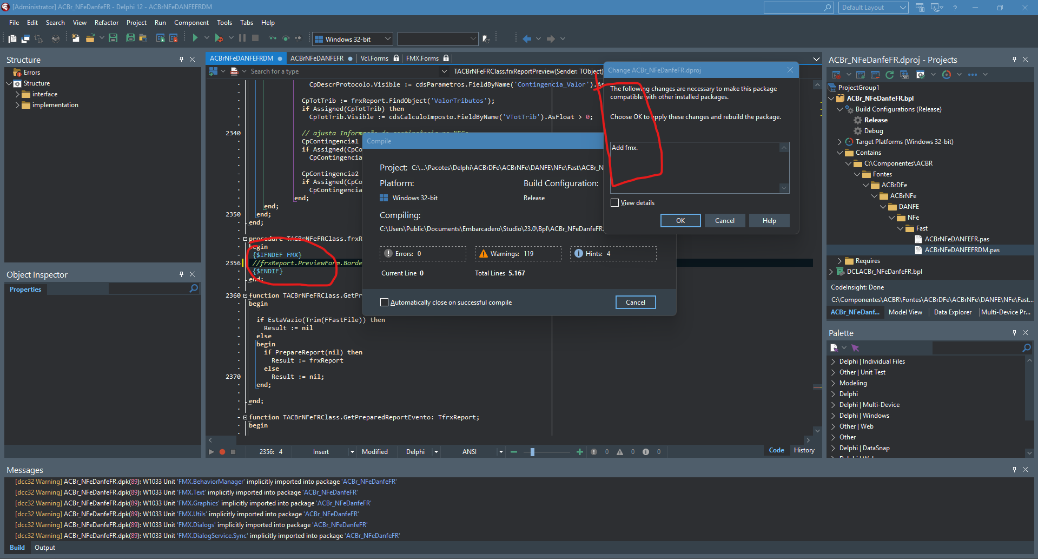Click the Save All icon in toolbar
This screenshot has height=559, width=1038.
click(130, 38)
